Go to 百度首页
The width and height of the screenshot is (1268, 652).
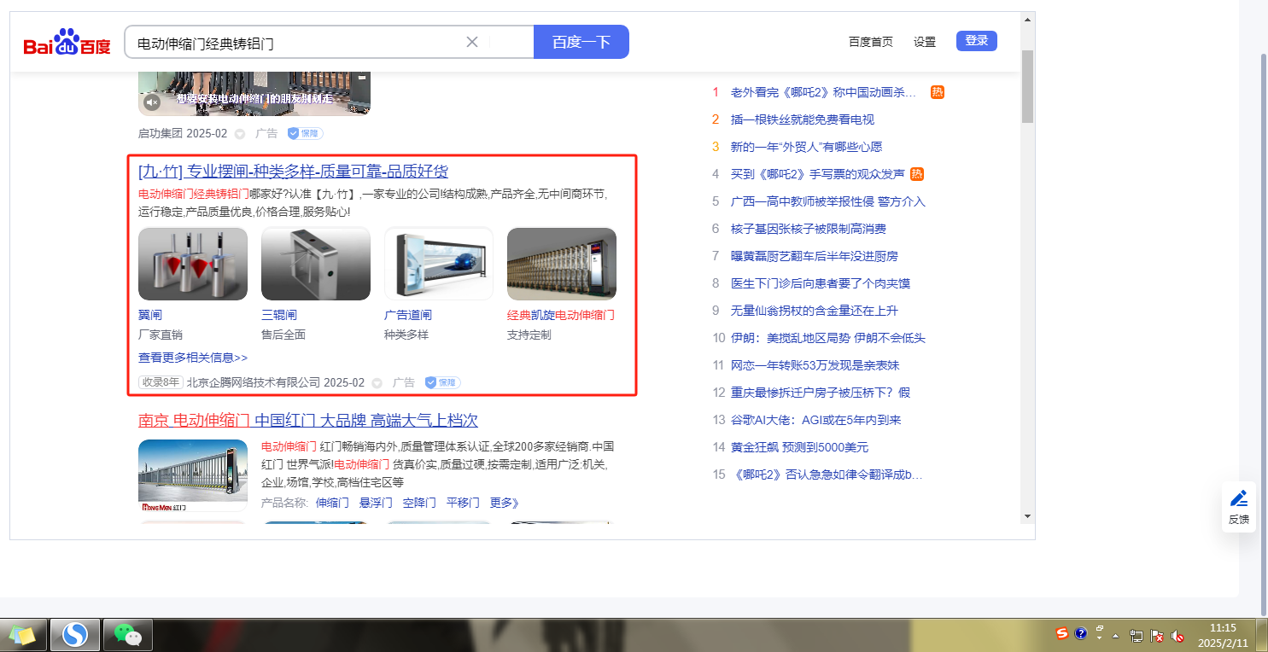pos(871,42)
